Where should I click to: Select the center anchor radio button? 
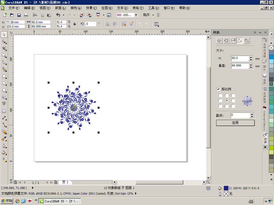[x=227, y=100]
